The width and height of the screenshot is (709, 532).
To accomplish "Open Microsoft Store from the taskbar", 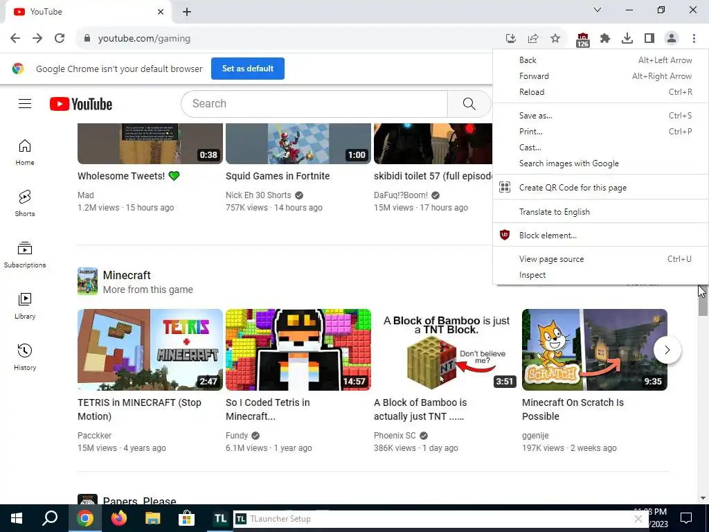I will coord(186,518).
